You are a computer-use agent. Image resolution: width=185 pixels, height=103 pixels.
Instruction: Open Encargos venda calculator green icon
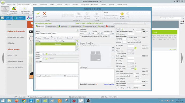[135, 69]
